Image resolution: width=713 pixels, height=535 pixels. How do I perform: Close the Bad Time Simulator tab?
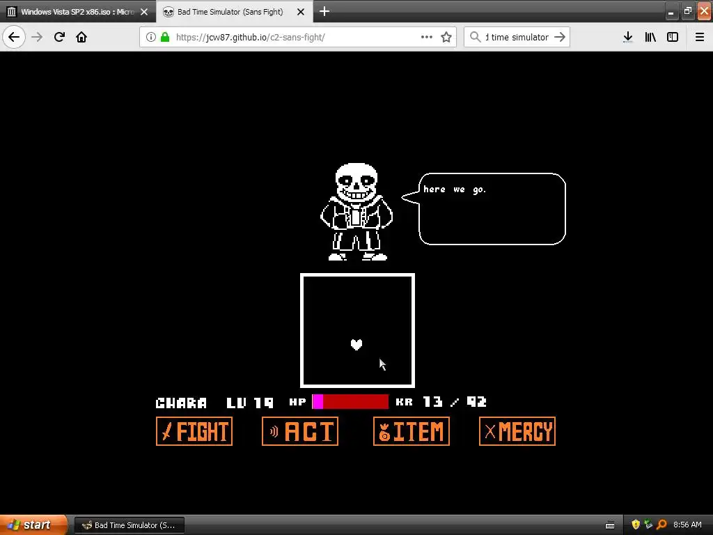coord(301,12)
